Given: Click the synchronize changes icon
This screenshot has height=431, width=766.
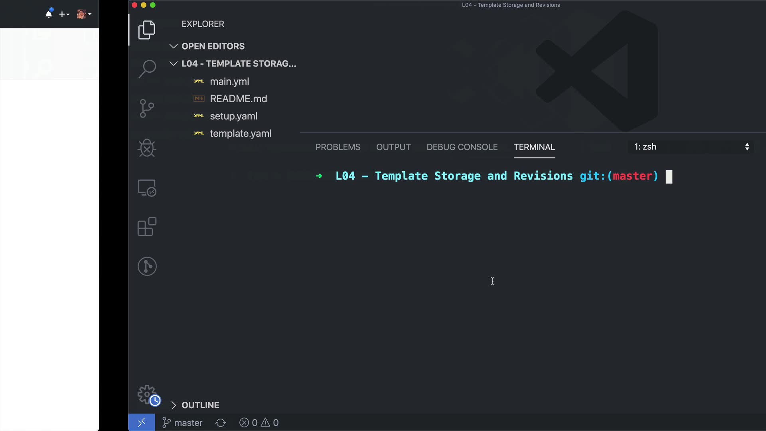Looking at the screenshot, I should [221, 423].
